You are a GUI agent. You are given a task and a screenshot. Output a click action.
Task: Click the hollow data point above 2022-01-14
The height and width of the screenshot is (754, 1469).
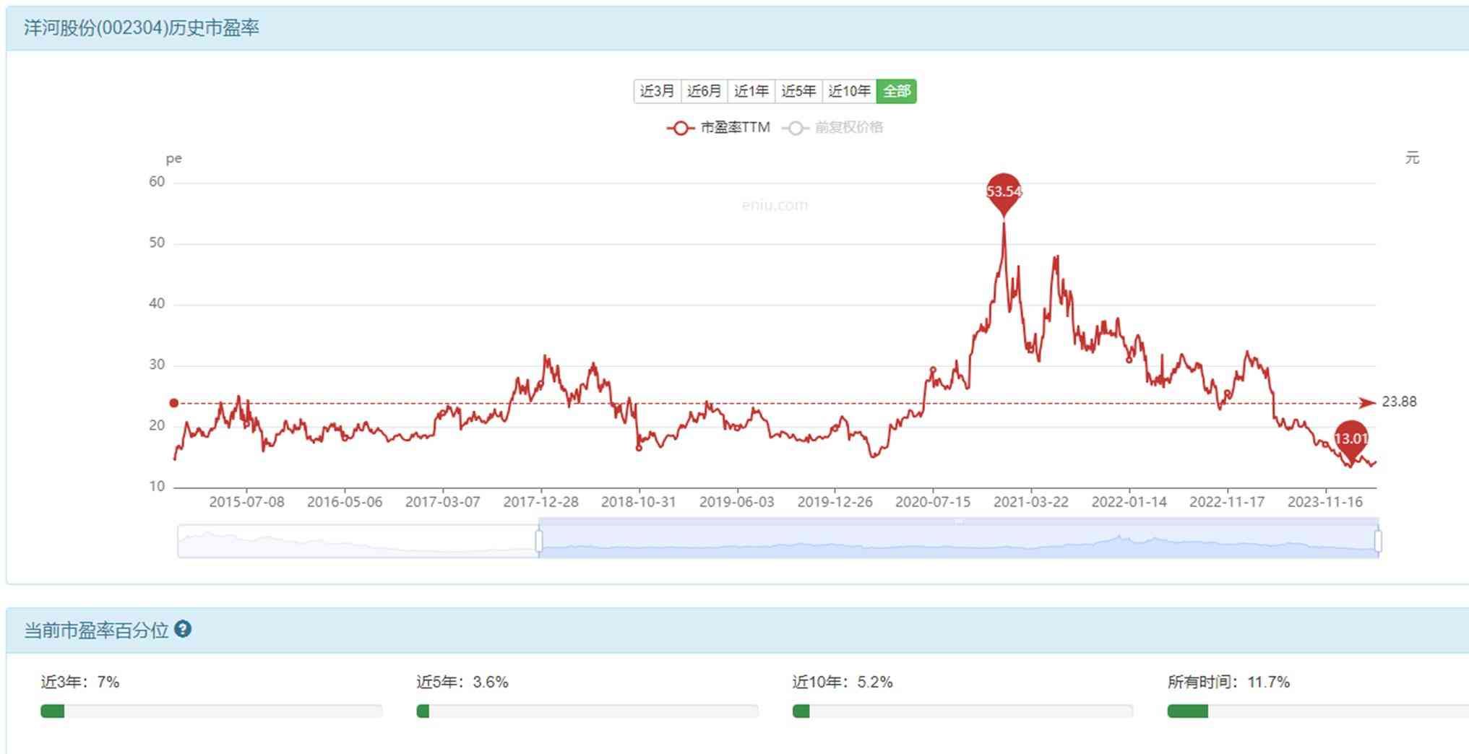[1129, 360]
